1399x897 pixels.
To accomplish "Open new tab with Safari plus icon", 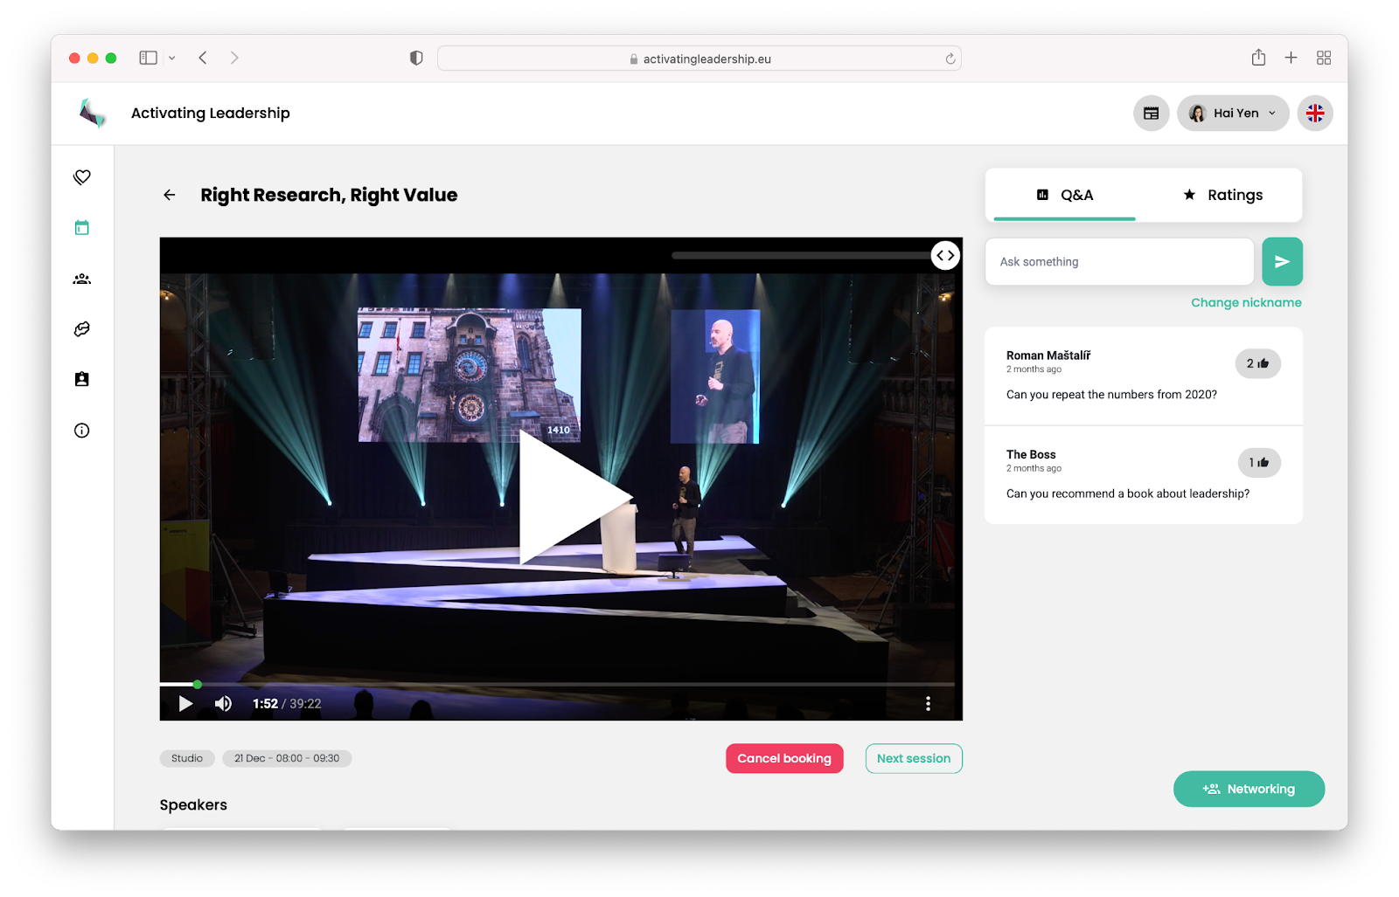I will pos(1291,58).
